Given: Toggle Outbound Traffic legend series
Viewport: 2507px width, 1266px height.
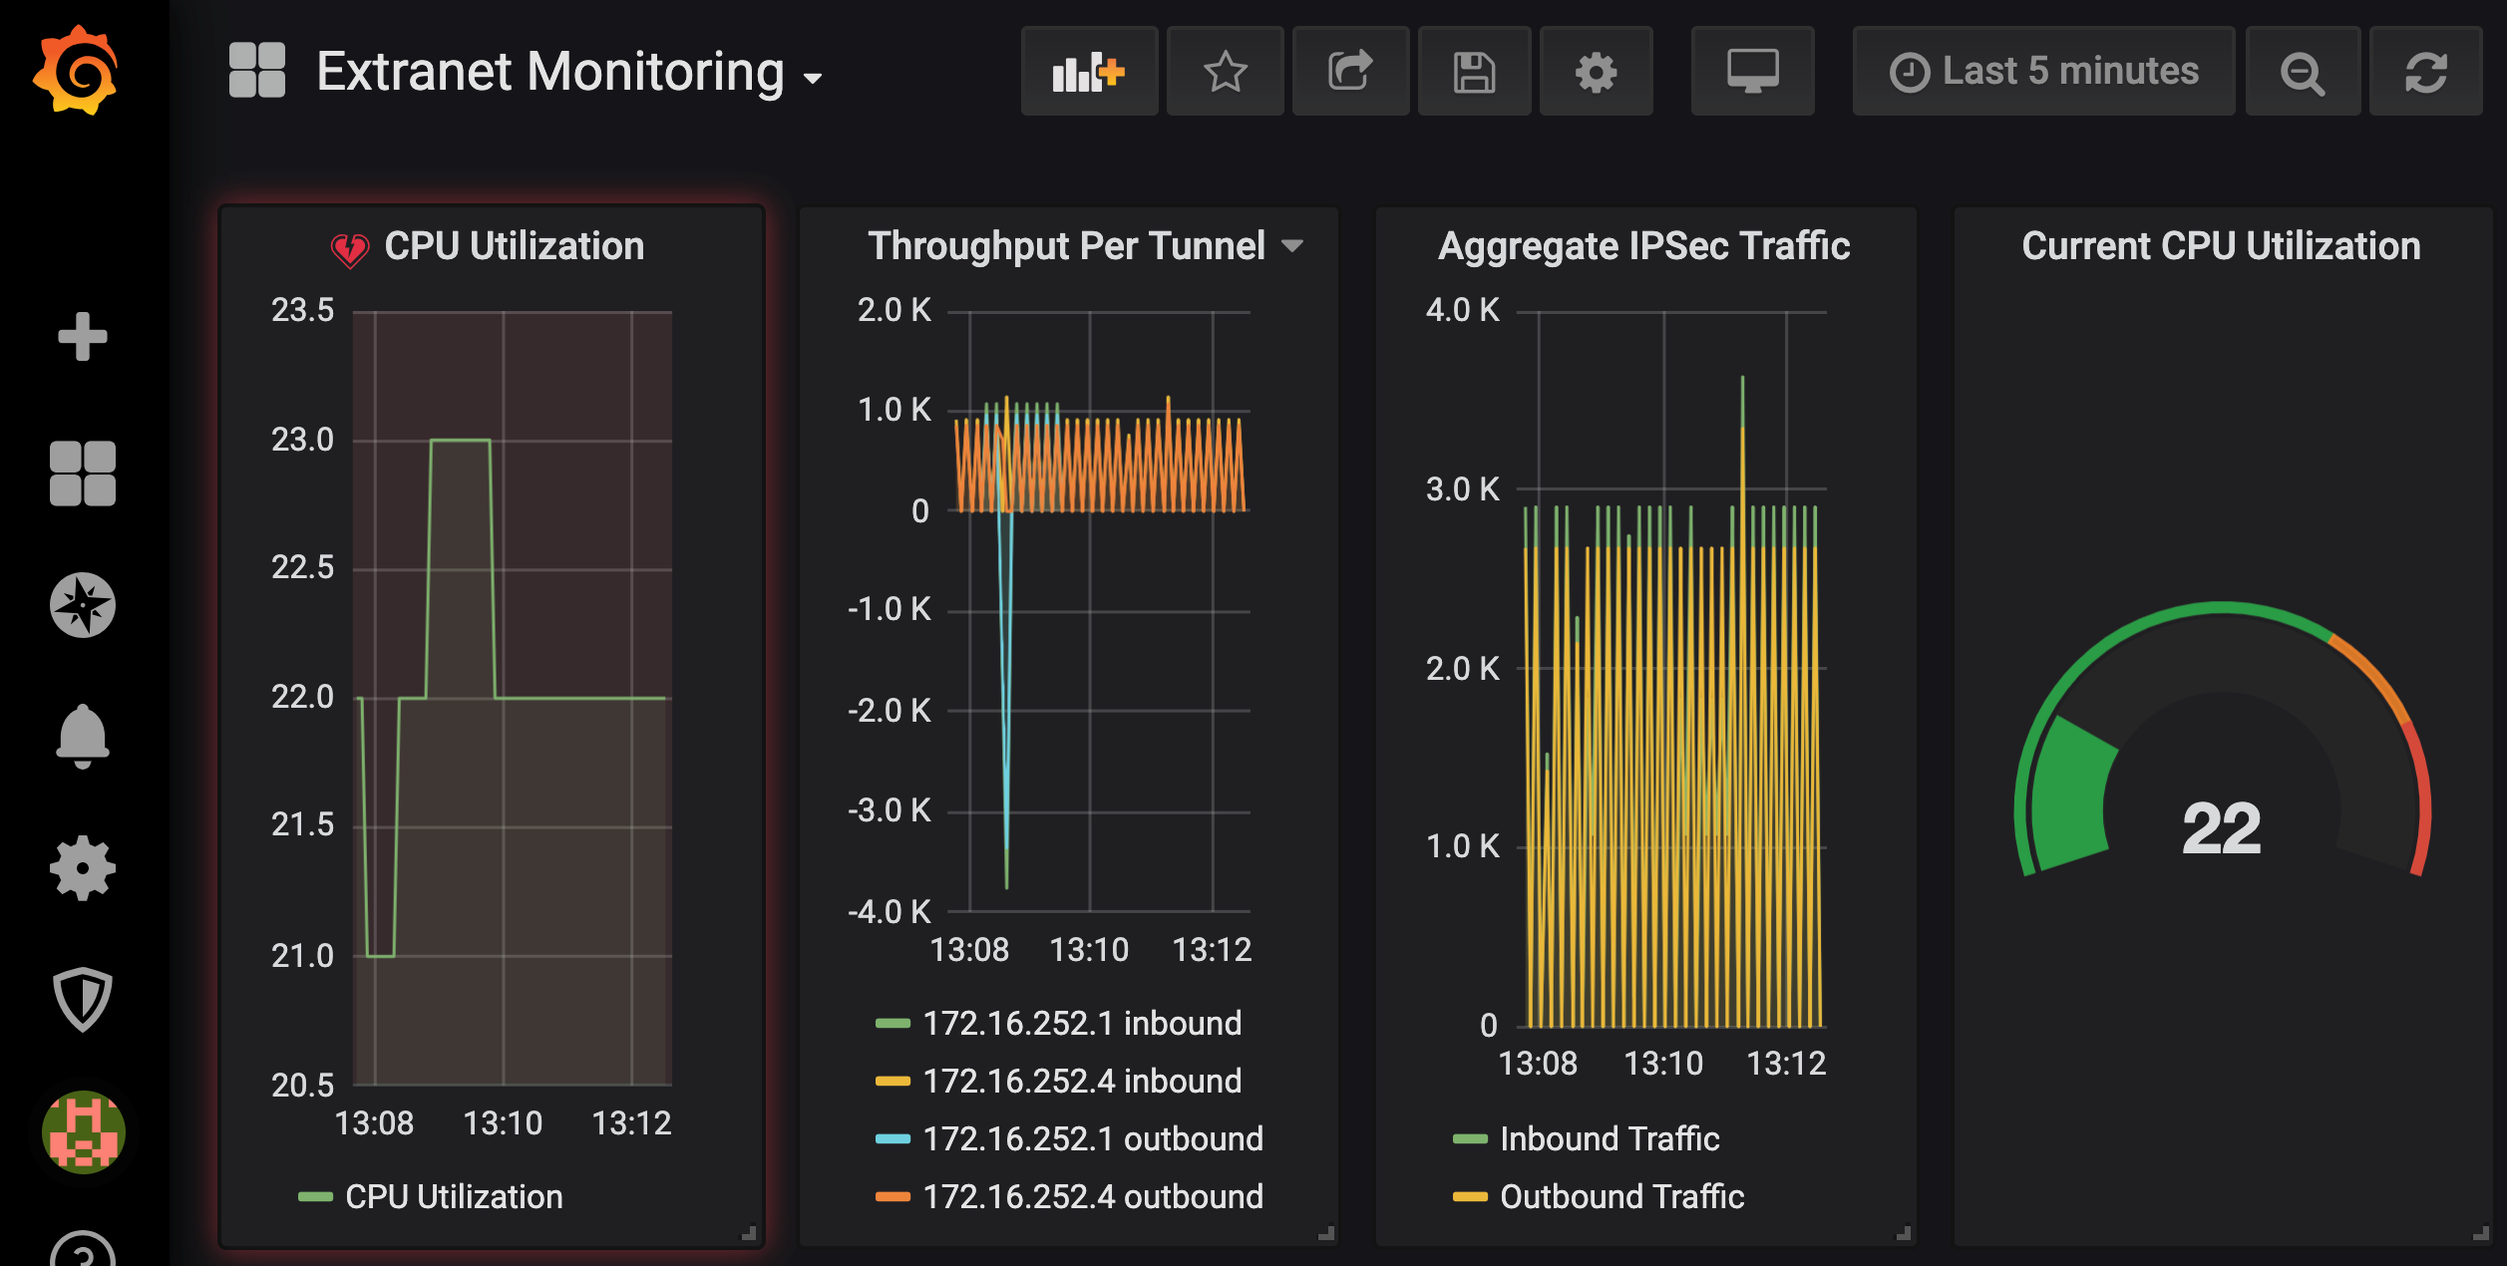Looking at the screenshot, I should [x=1620, y=1197].
